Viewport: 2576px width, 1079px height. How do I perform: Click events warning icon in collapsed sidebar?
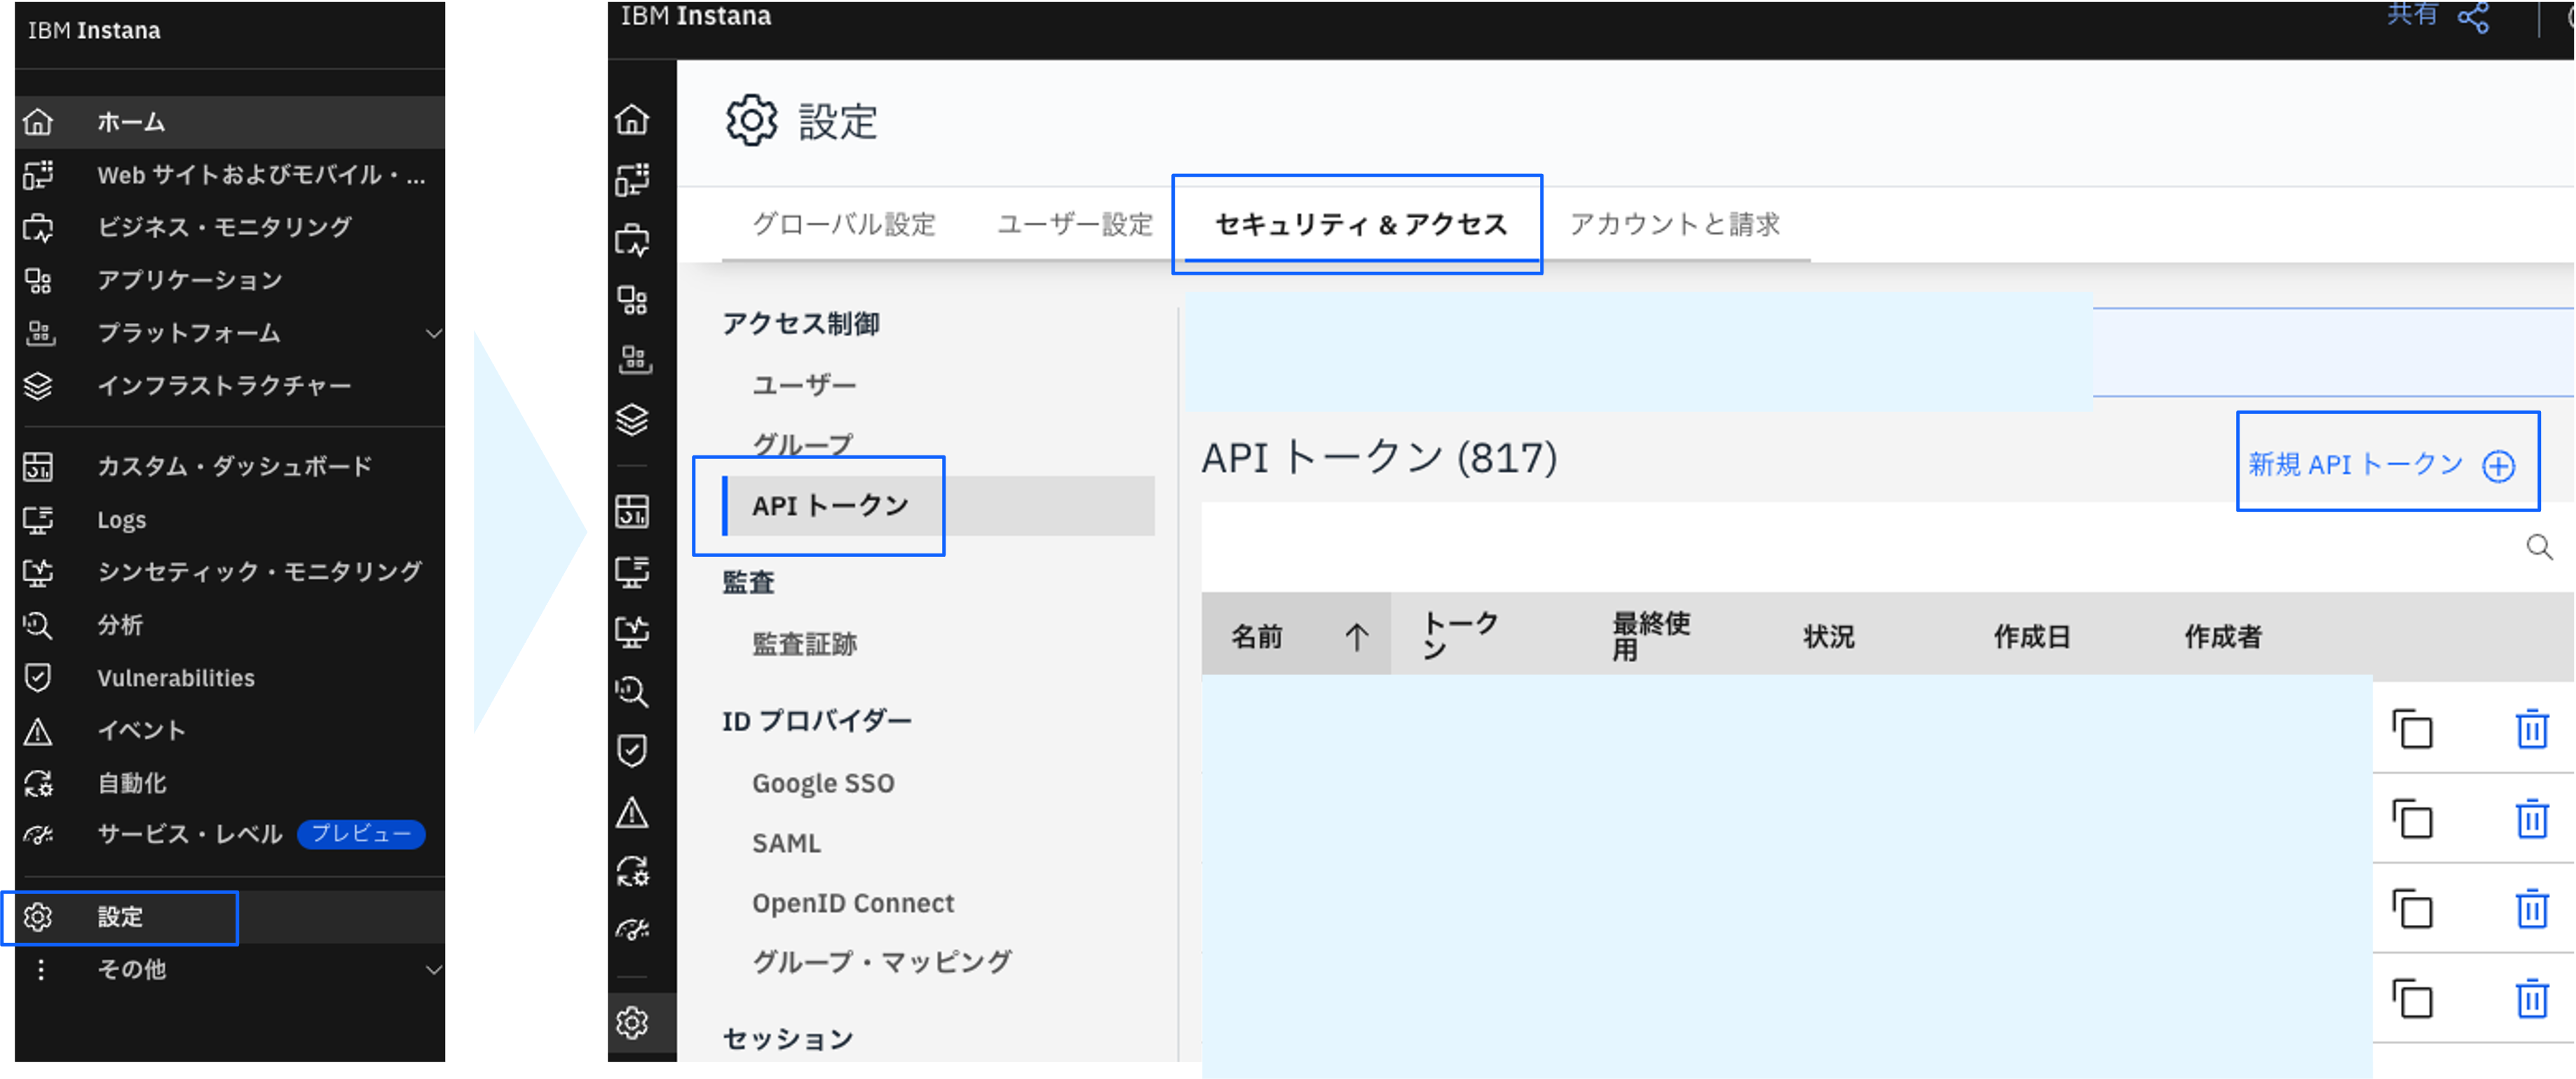(x=632, y=812)
